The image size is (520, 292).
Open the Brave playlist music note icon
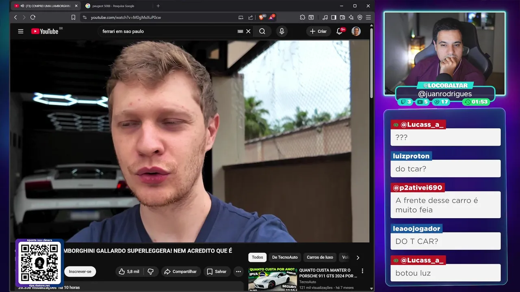coord(325,17)
